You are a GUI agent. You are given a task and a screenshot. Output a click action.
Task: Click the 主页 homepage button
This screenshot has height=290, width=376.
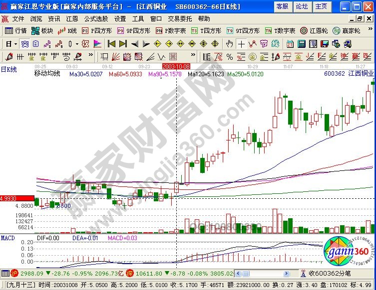[322, 6]
